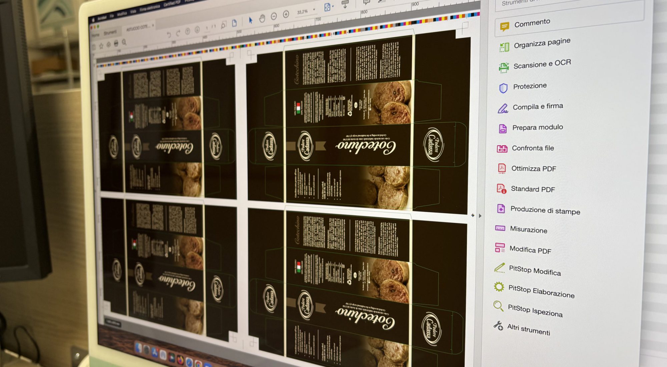
Task: Open the Vista menu
Action: 133,12
